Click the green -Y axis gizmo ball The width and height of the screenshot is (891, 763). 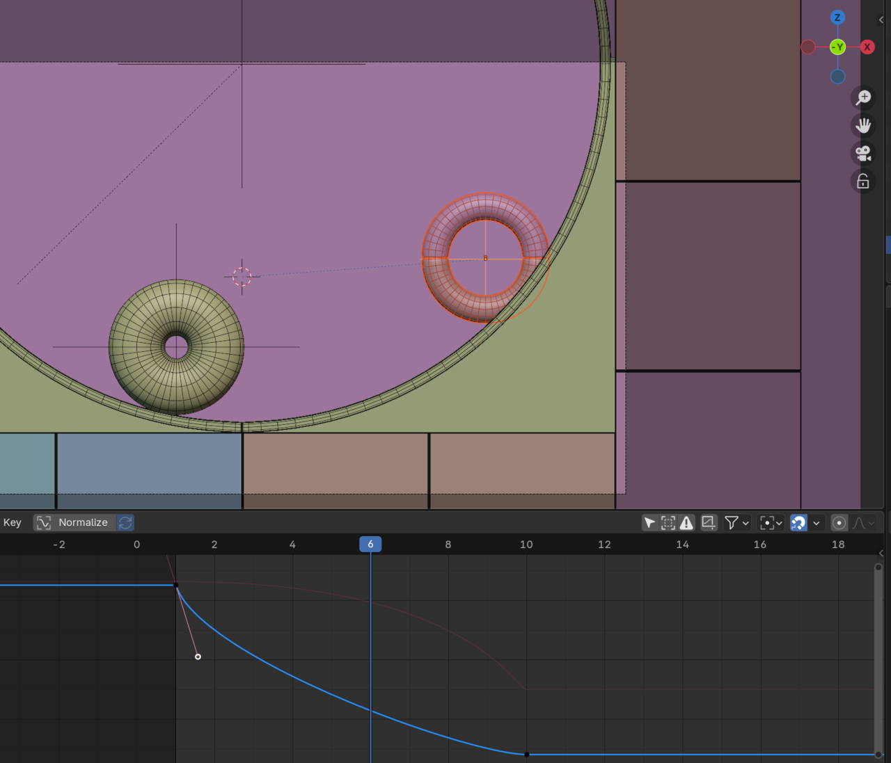[x=837, y=47]
